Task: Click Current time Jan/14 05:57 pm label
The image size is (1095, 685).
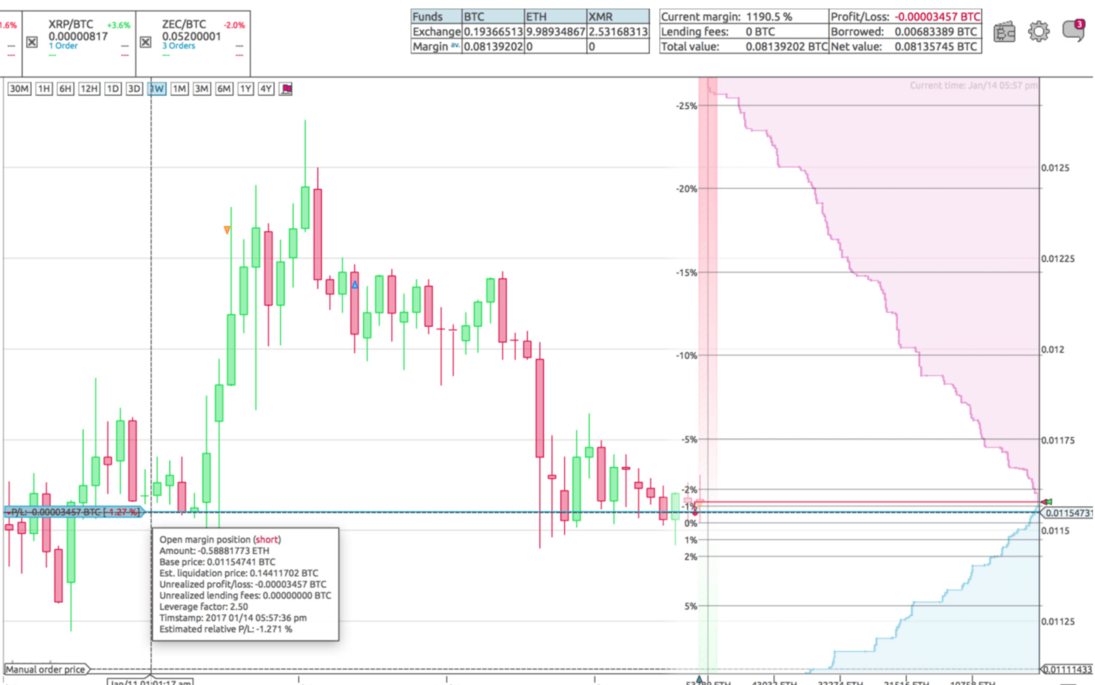Action: 973,86
